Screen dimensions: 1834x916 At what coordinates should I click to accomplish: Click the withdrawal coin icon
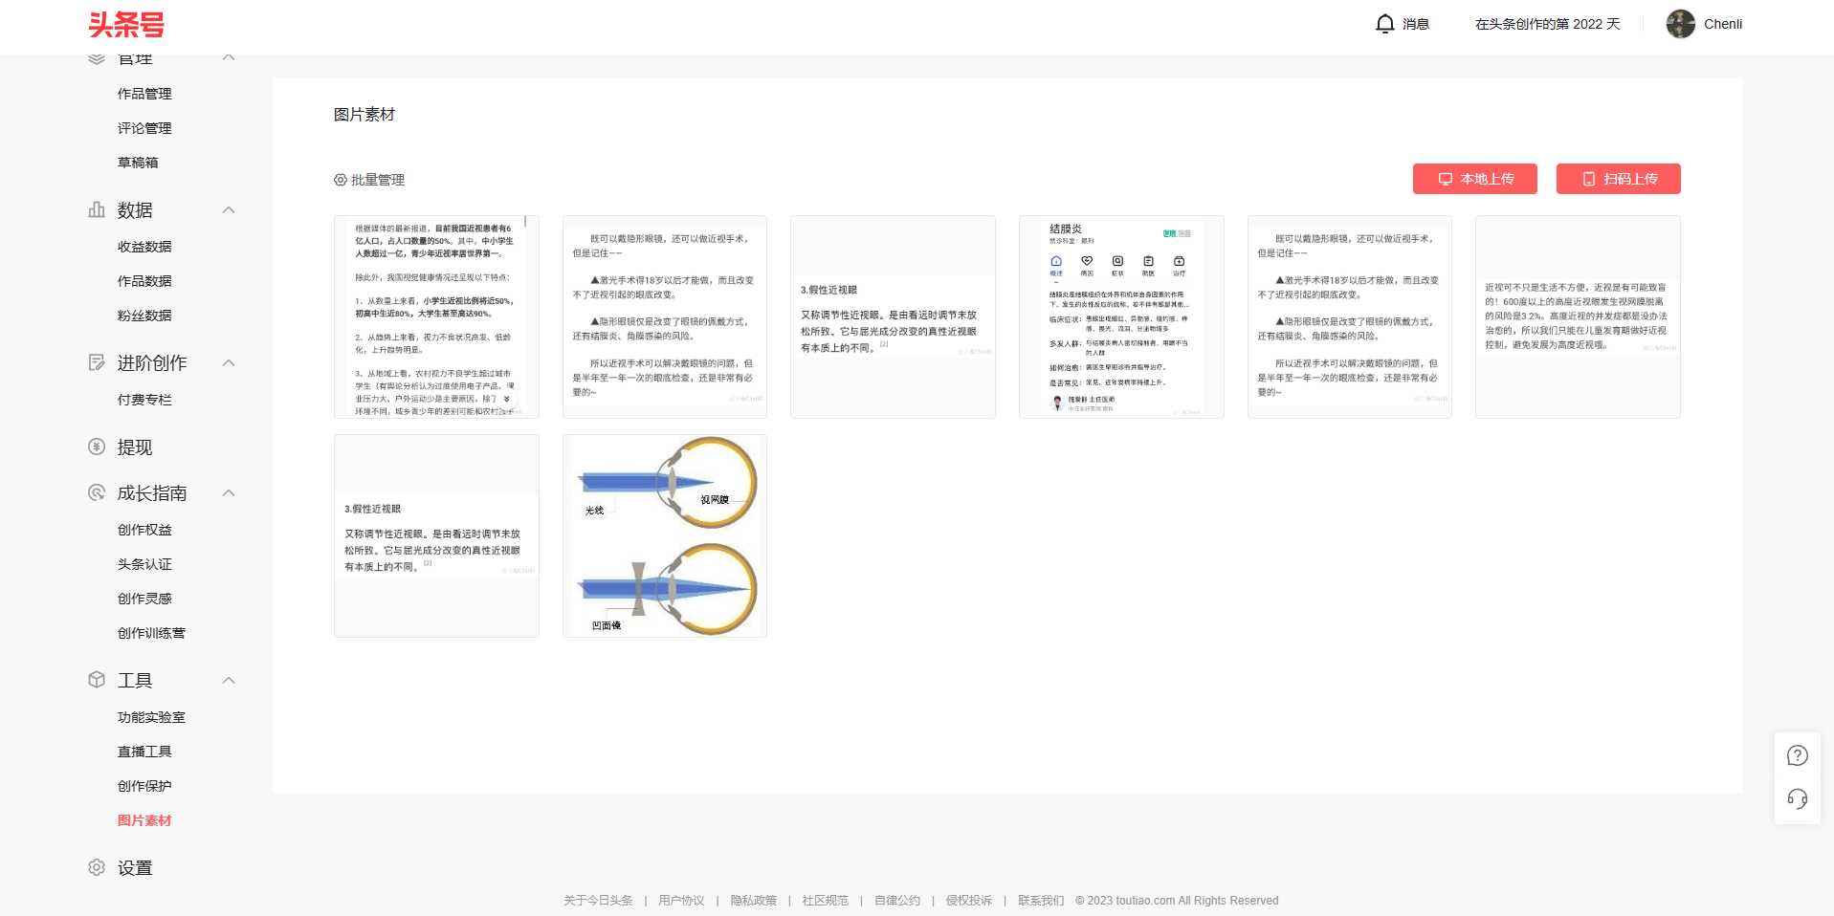(97, 447)
